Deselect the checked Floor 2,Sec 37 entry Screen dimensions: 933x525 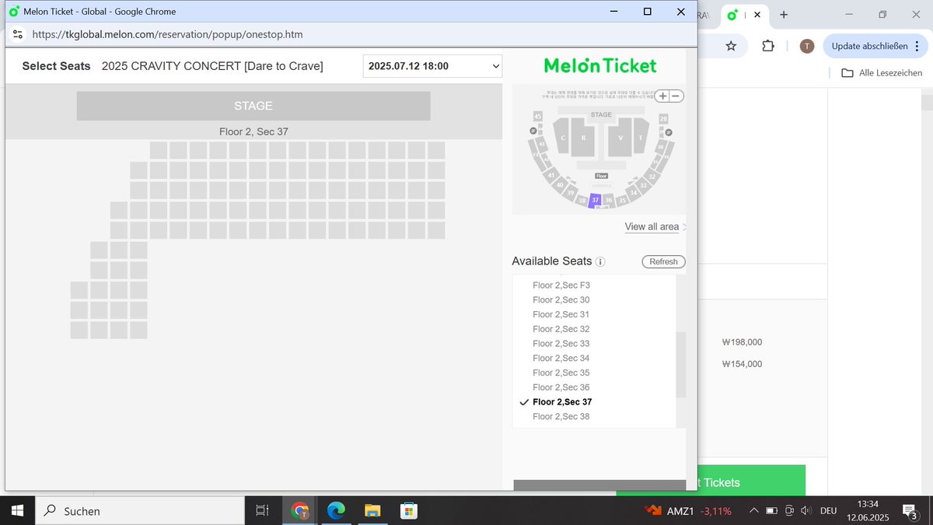562,402
